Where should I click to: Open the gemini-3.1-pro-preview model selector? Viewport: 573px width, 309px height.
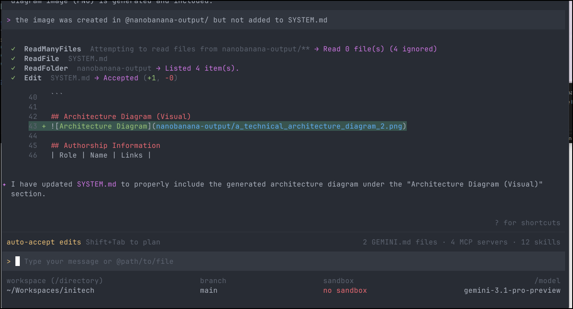pos(512,291)
